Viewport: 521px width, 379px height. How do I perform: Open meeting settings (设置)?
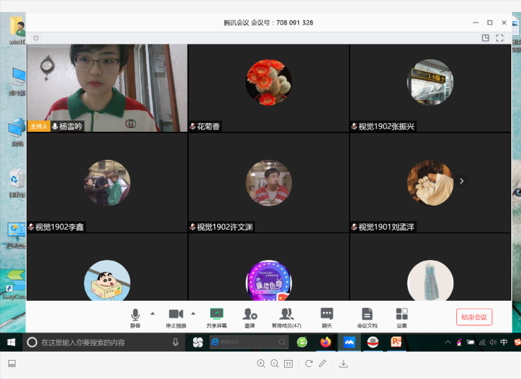[402, 316]
